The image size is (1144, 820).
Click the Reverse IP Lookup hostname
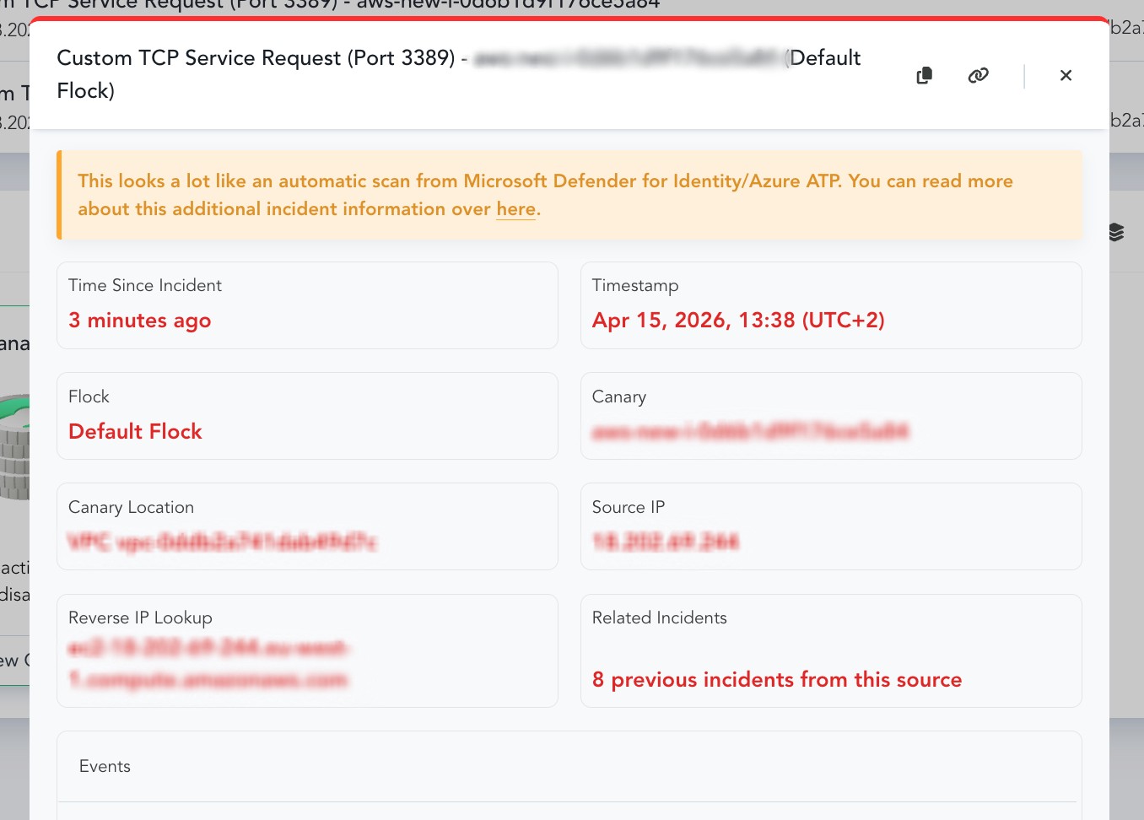pos(208,664)
